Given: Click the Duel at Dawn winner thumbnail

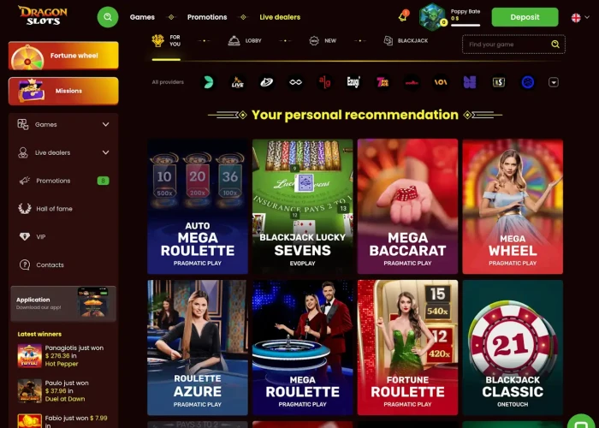Looking at the screenshot, I should coord(29,391).
